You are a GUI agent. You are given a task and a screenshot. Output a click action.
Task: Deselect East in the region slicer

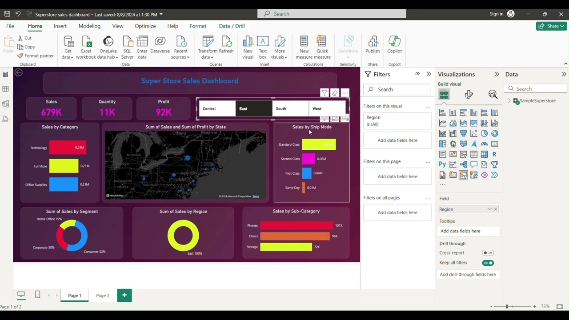[254, 108]
